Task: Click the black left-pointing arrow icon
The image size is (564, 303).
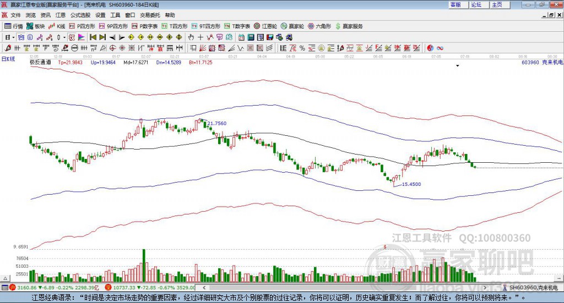Action: (x=112, y=37)
